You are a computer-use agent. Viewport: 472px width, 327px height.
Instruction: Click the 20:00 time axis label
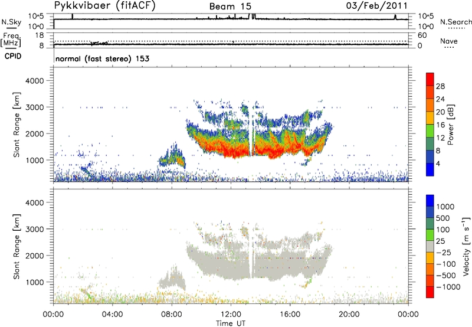pos(349,315)
